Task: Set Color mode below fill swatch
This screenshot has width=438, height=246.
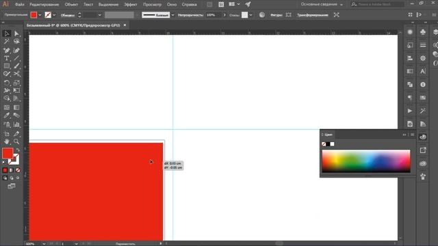Action: 5,170
